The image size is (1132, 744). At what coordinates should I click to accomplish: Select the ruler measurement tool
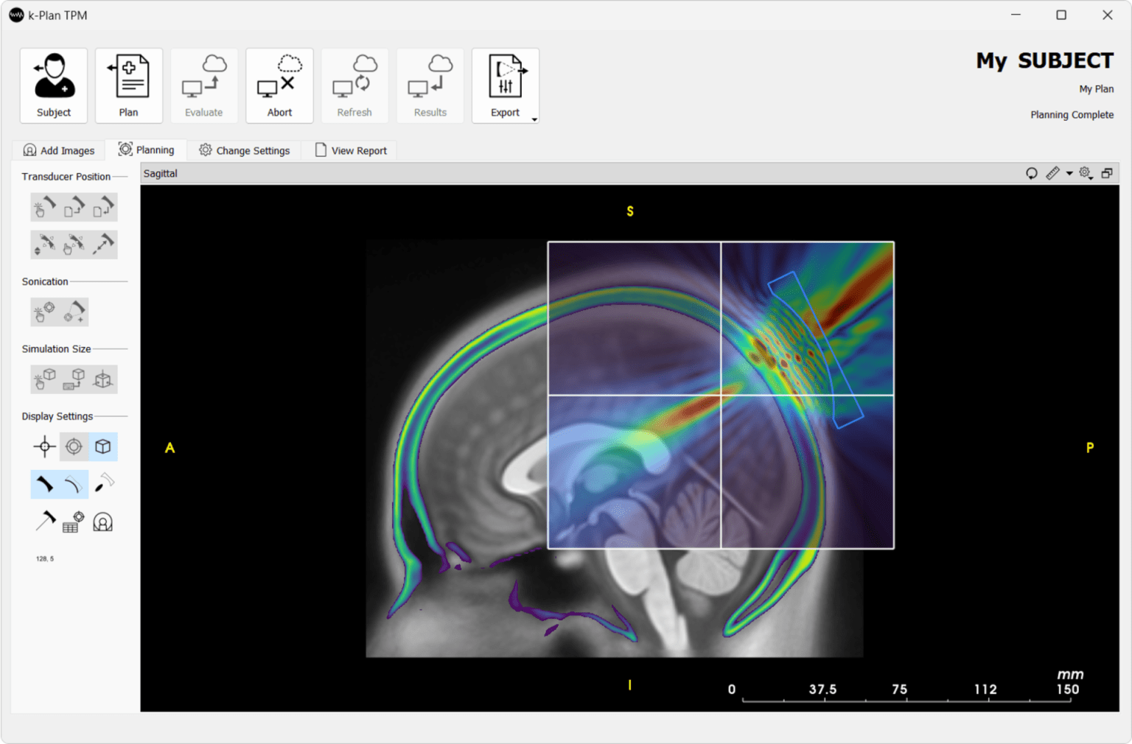(x=1052, y=173)
